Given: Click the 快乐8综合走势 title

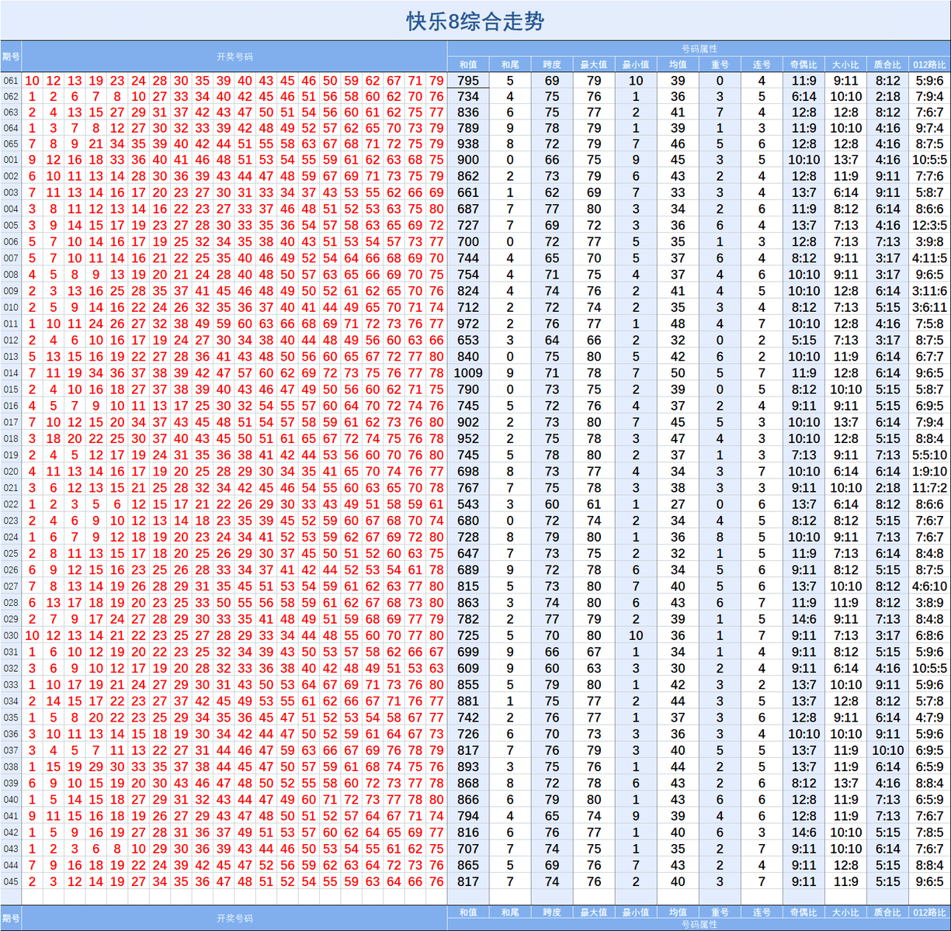Looking at the screenshot, I should click(x=475, y=21).
